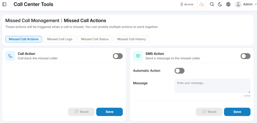
Task: Open the search magnifier icon
Action: (212, 5)
